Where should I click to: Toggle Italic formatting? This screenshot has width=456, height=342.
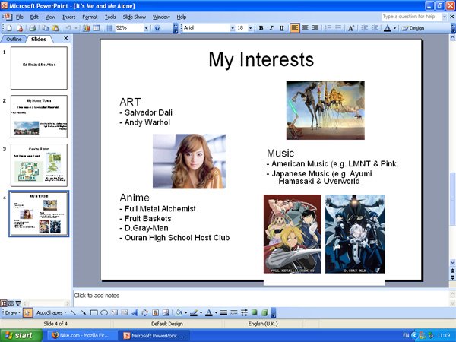pos(271,28)
